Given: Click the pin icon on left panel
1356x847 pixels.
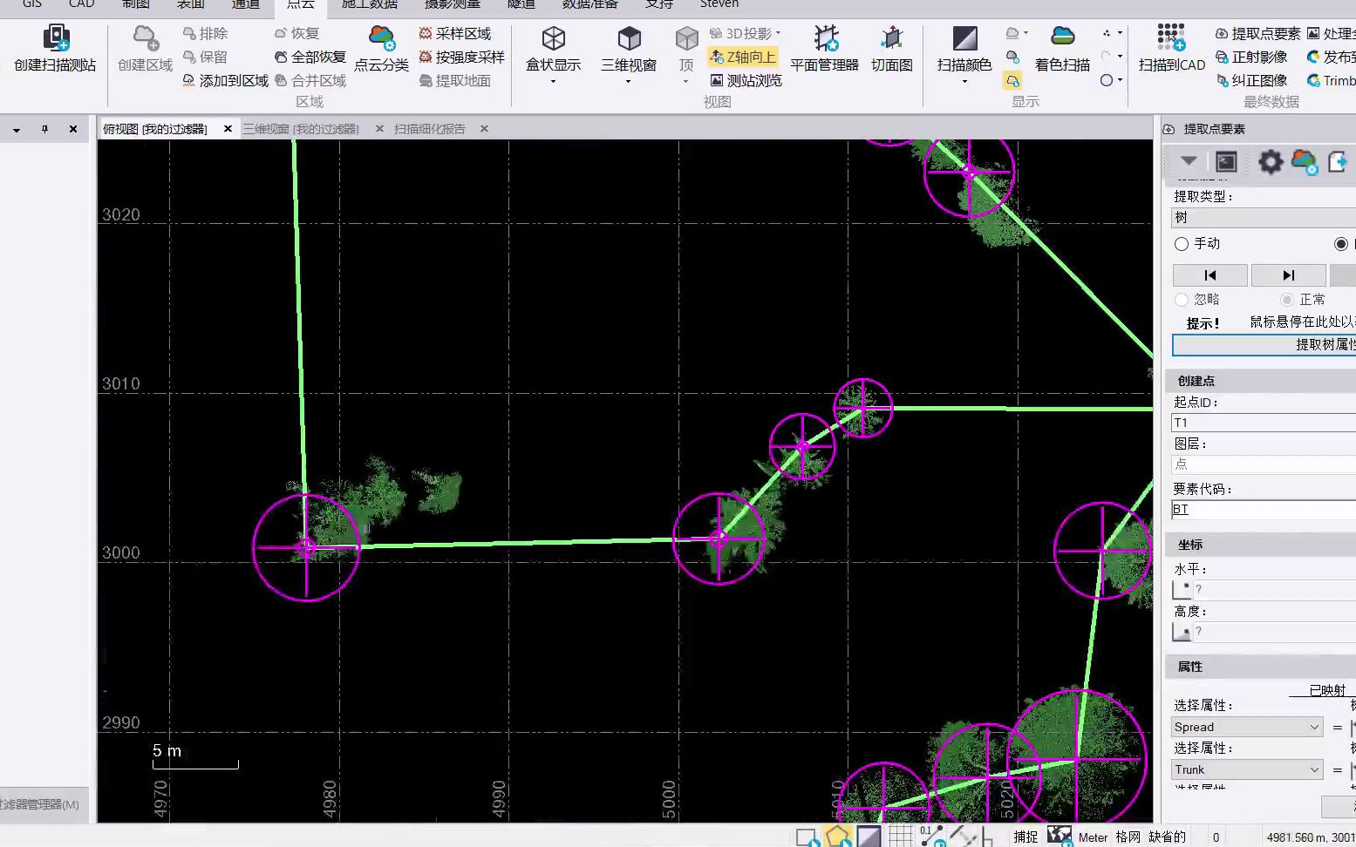Looking at the screenshot, I should point(44,129).
